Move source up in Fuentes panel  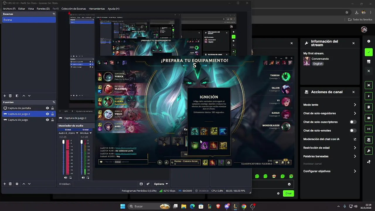24,184
